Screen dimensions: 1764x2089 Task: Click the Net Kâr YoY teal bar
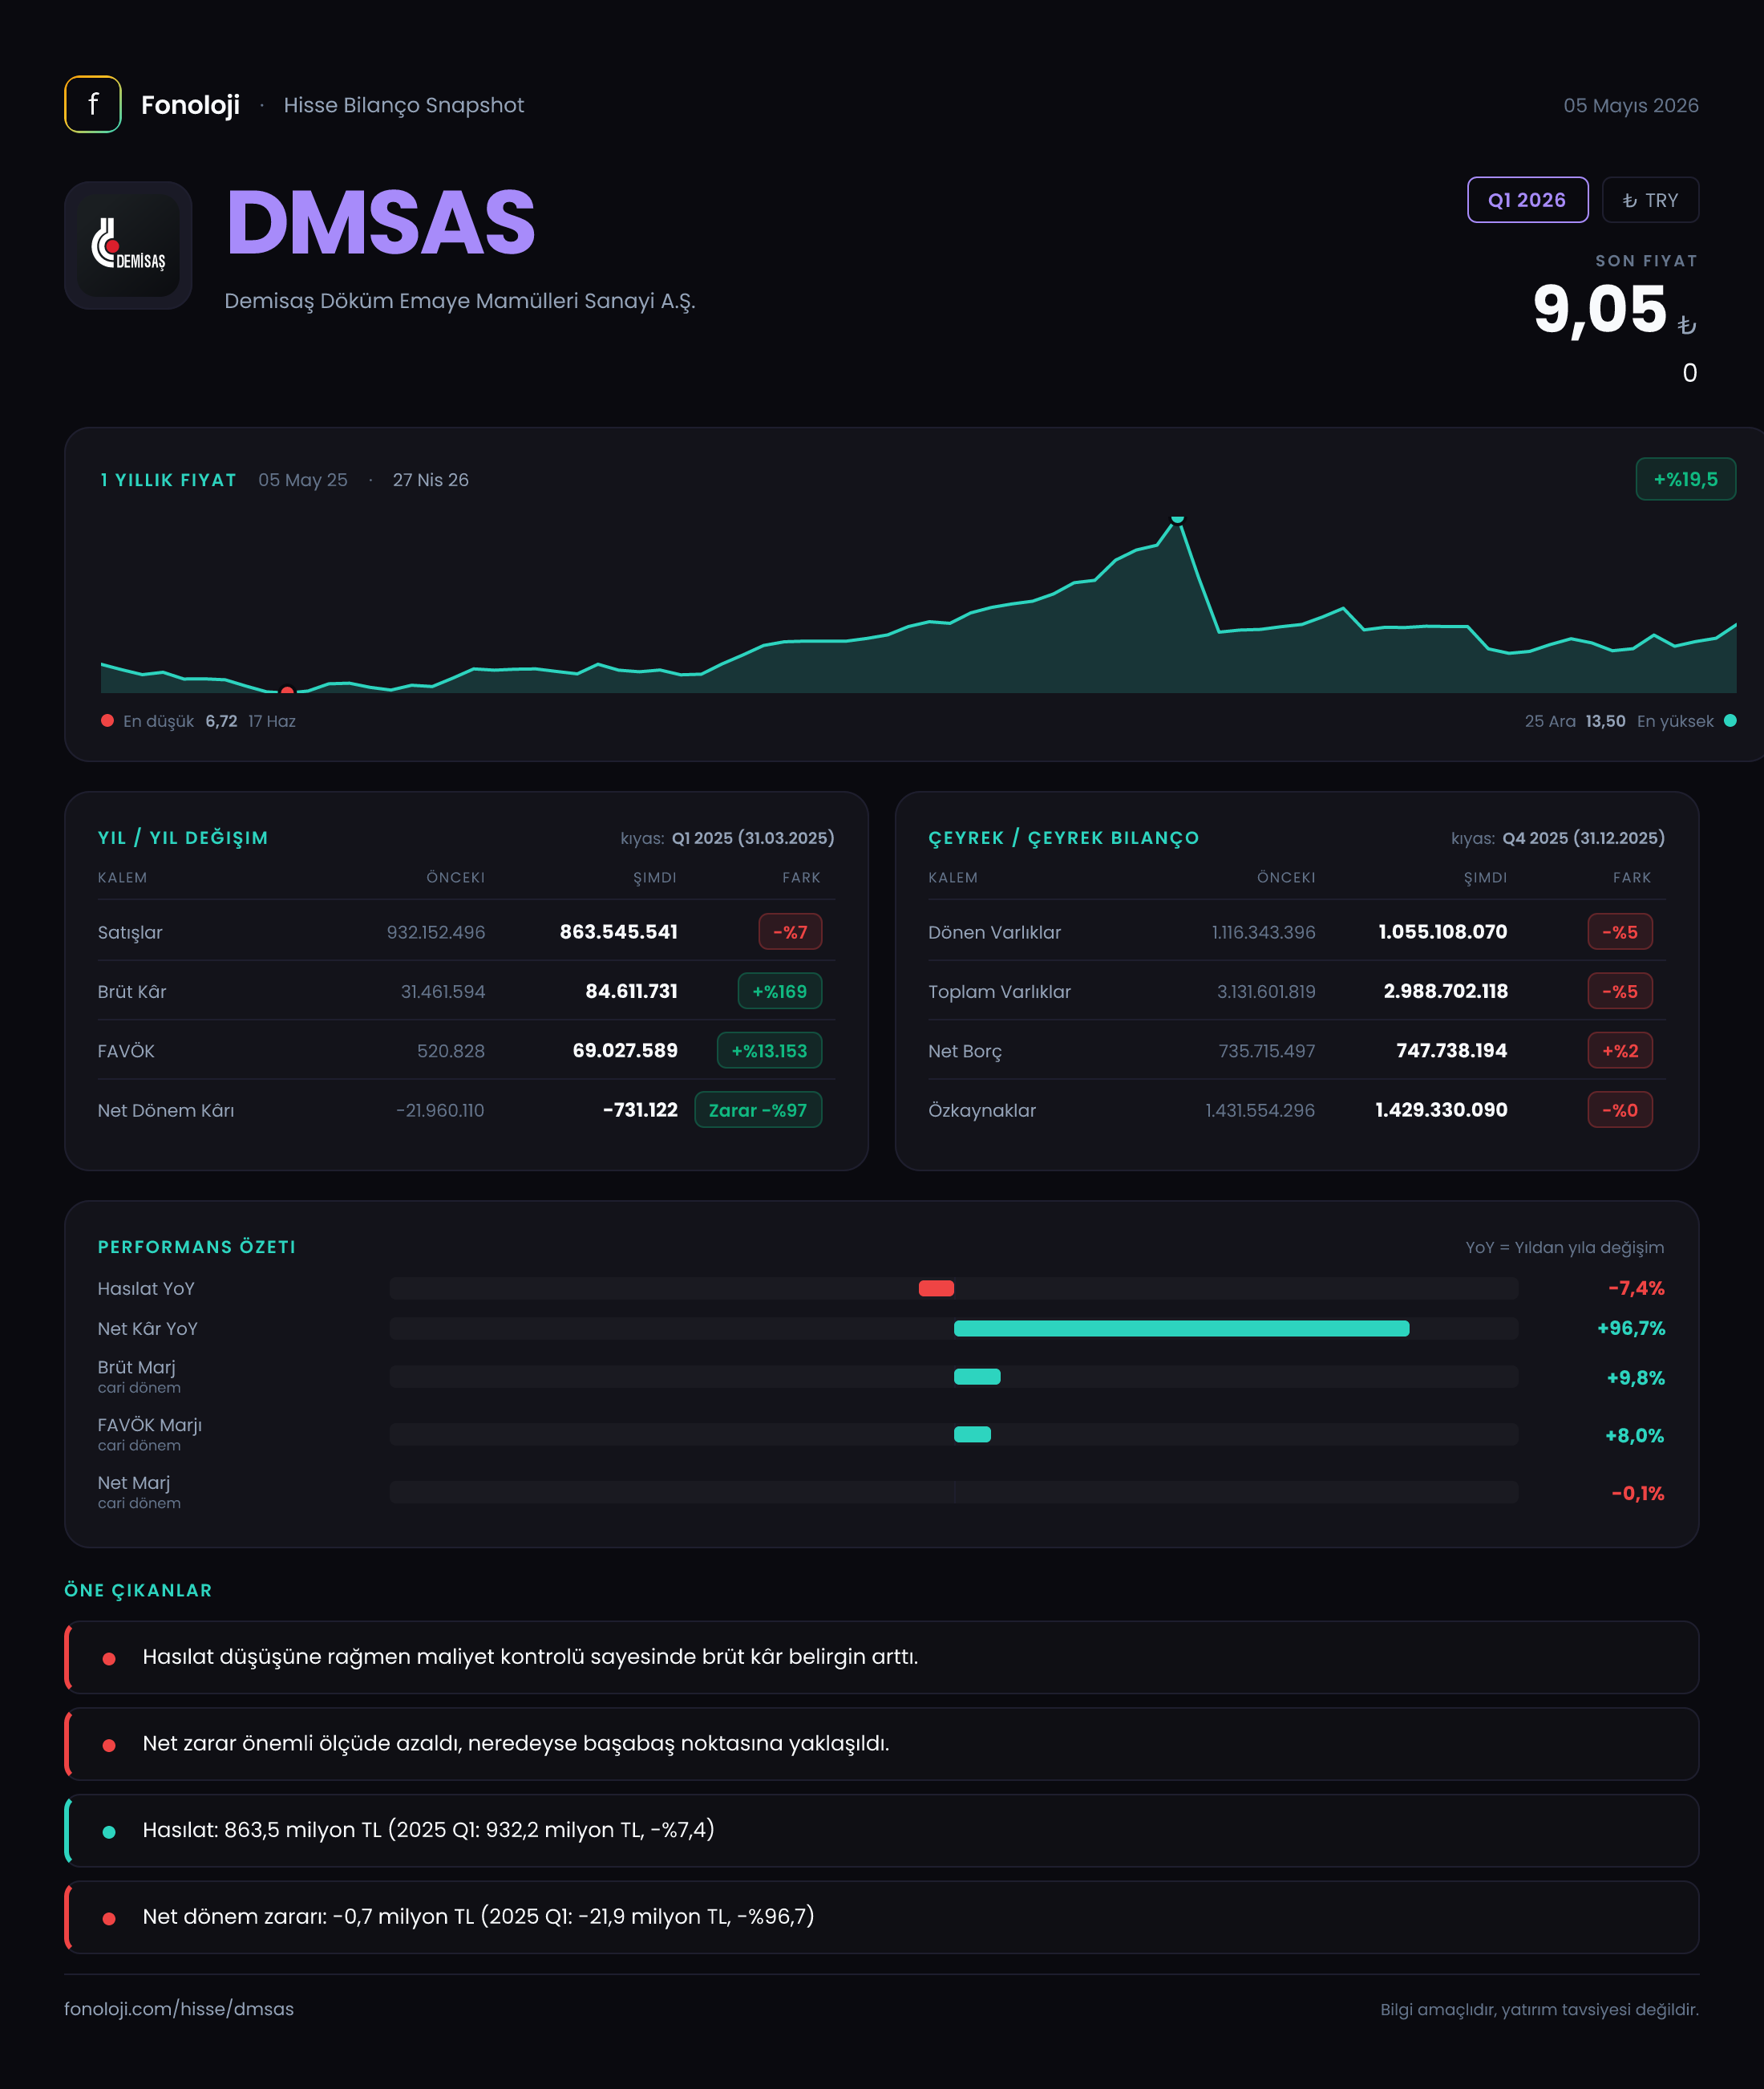pos(1181,1328)
